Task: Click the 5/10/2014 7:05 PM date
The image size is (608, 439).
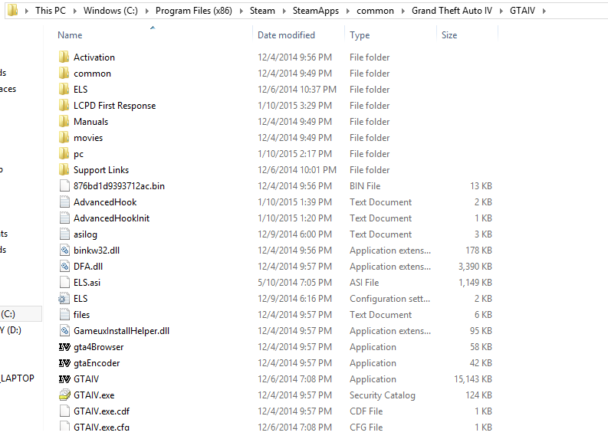Action: coord(294,283)
